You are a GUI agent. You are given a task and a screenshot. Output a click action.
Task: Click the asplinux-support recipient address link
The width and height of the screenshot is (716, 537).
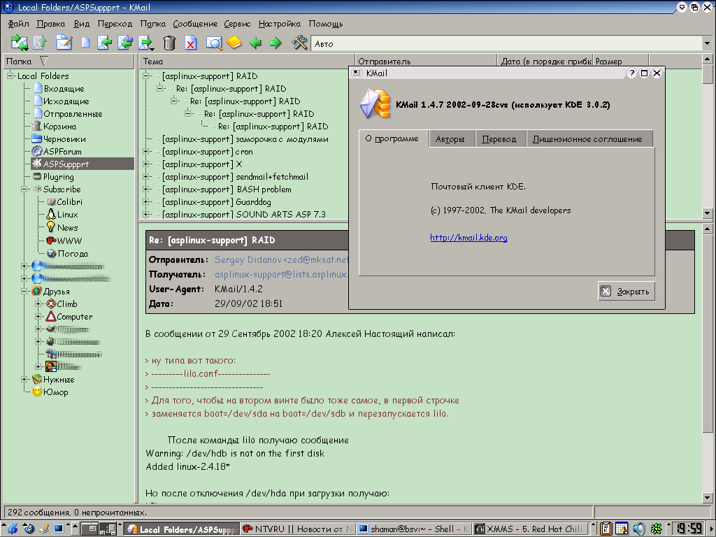281,274
